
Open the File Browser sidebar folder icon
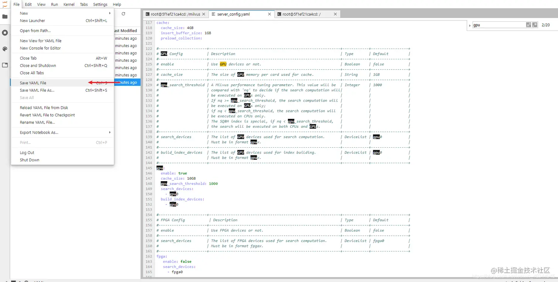click(5, 17)
